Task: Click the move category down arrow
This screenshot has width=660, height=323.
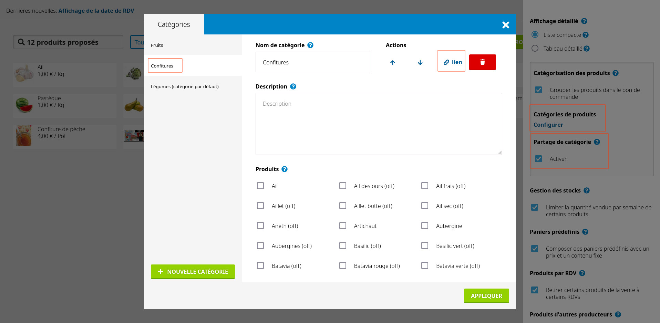Action: point(420,63)
